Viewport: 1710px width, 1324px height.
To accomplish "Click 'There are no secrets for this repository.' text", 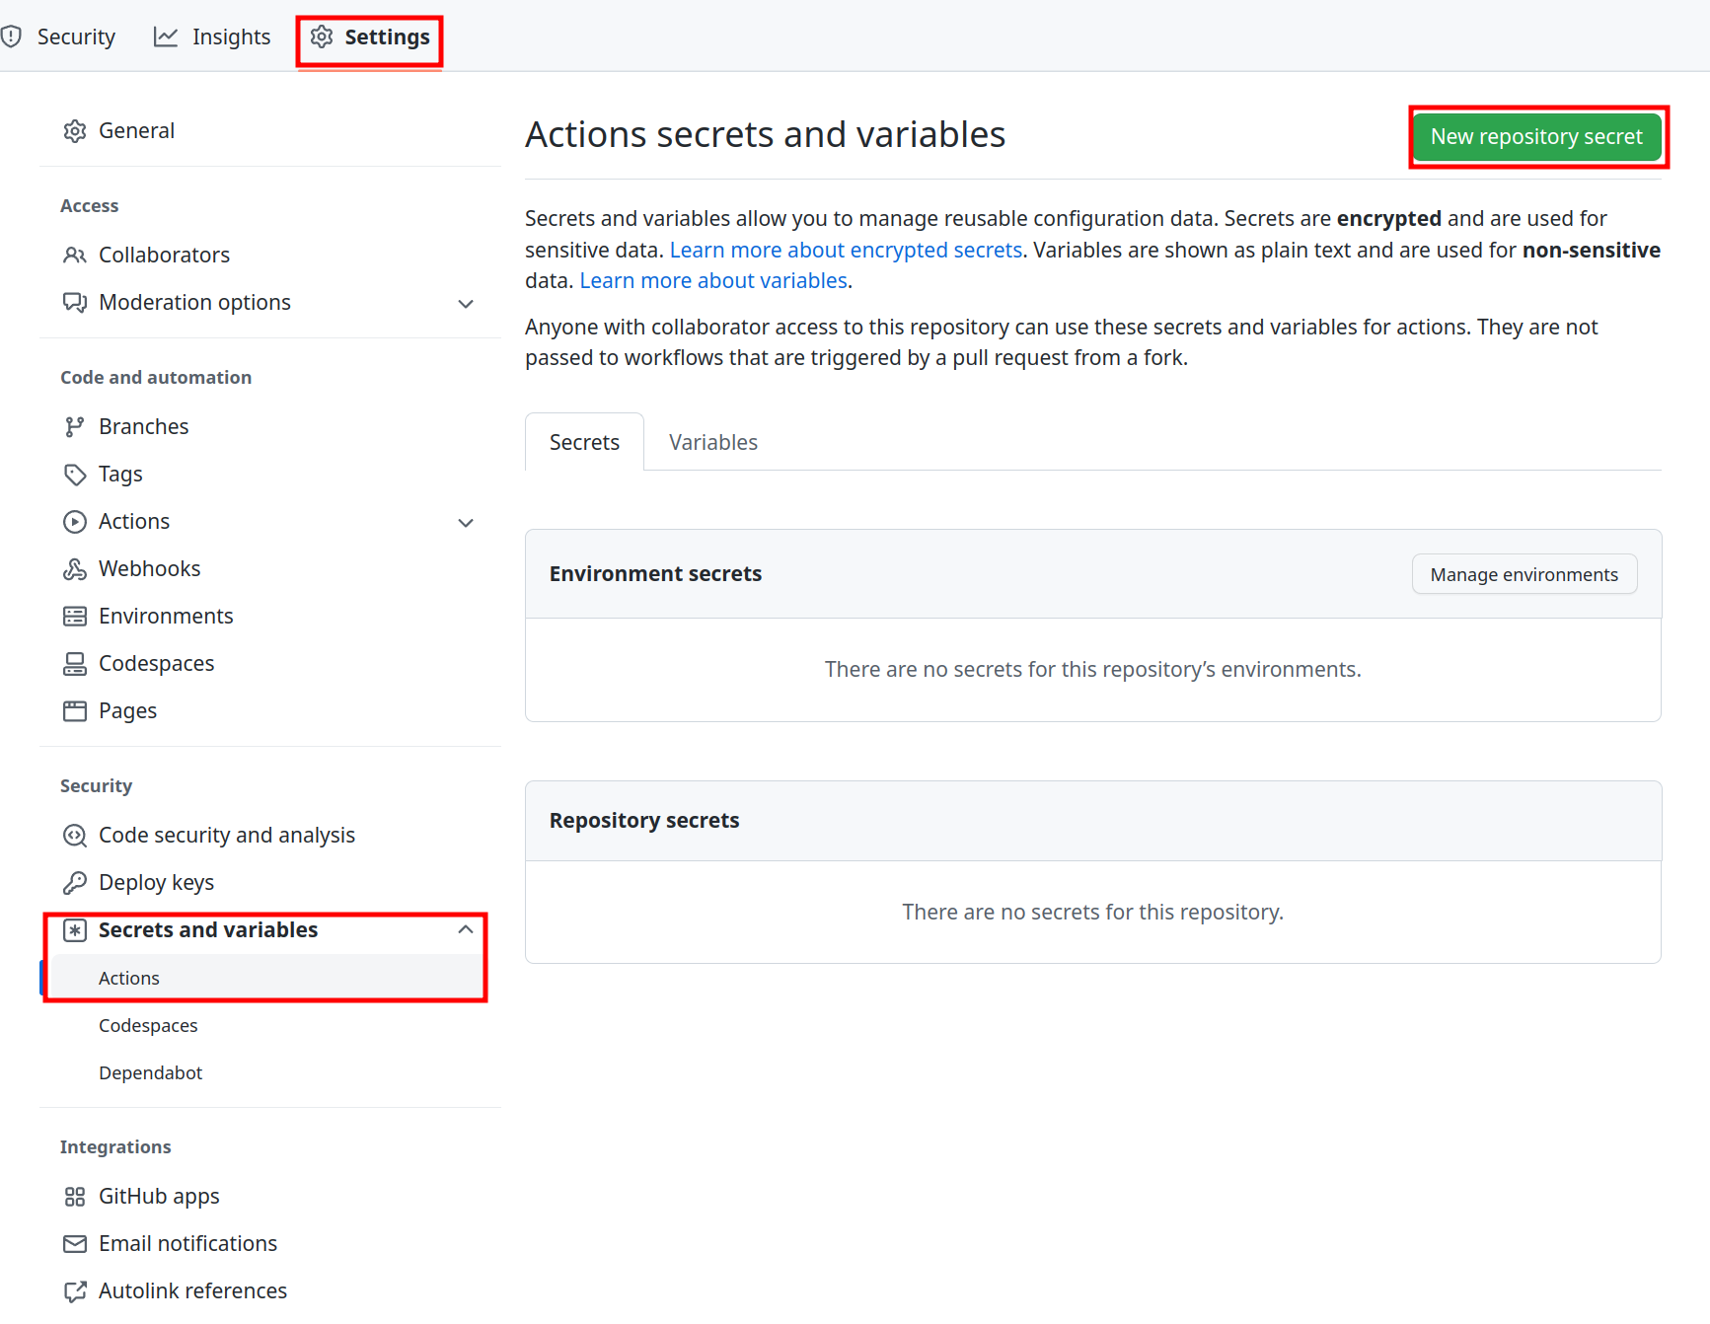I will 1092,913.
